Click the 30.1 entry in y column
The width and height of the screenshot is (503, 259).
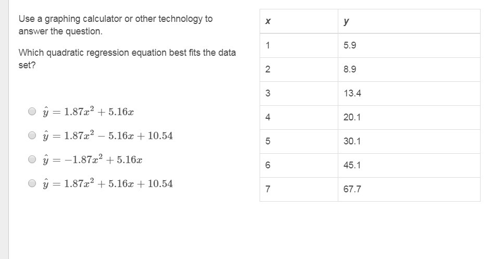352,141
